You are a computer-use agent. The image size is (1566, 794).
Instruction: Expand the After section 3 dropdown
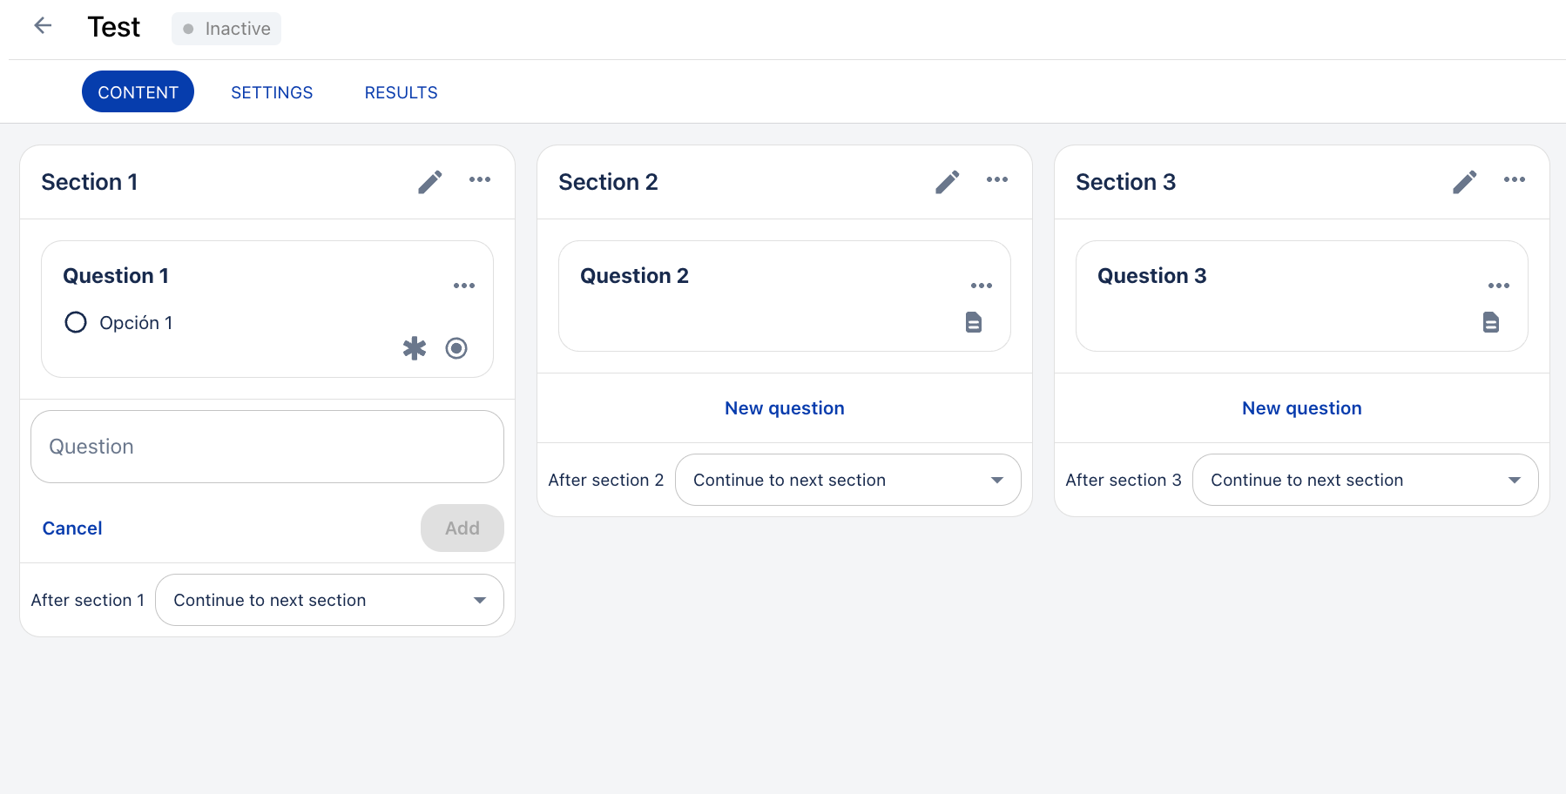click(1365, 480)
